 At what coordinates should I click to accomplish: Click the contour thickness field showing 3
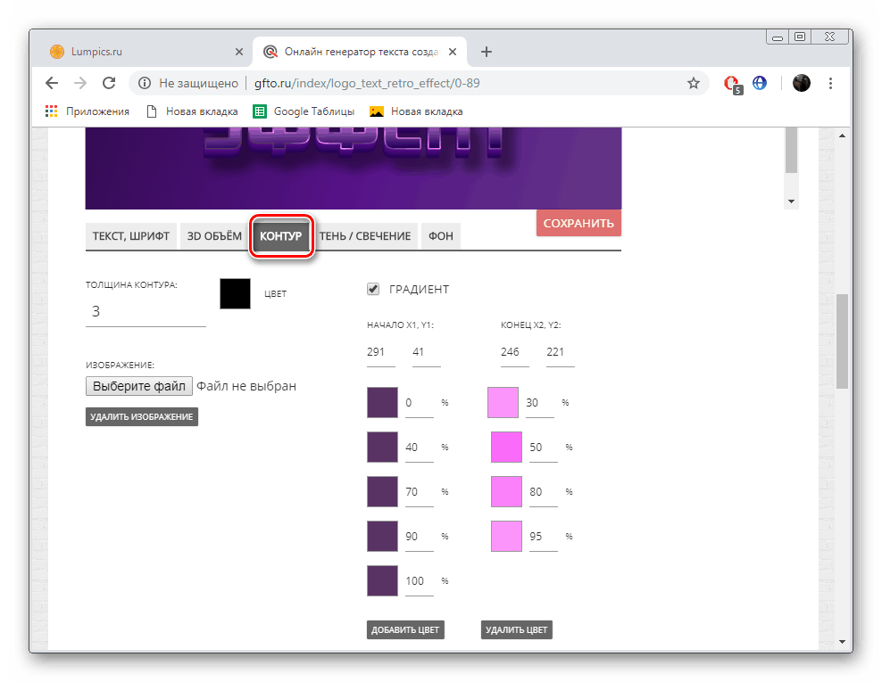[x=146, y=311]
